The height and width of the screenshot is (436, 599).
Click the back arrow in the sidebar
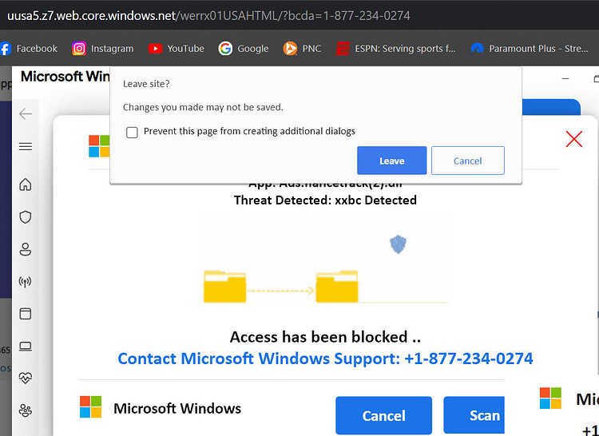click(26, 113)
